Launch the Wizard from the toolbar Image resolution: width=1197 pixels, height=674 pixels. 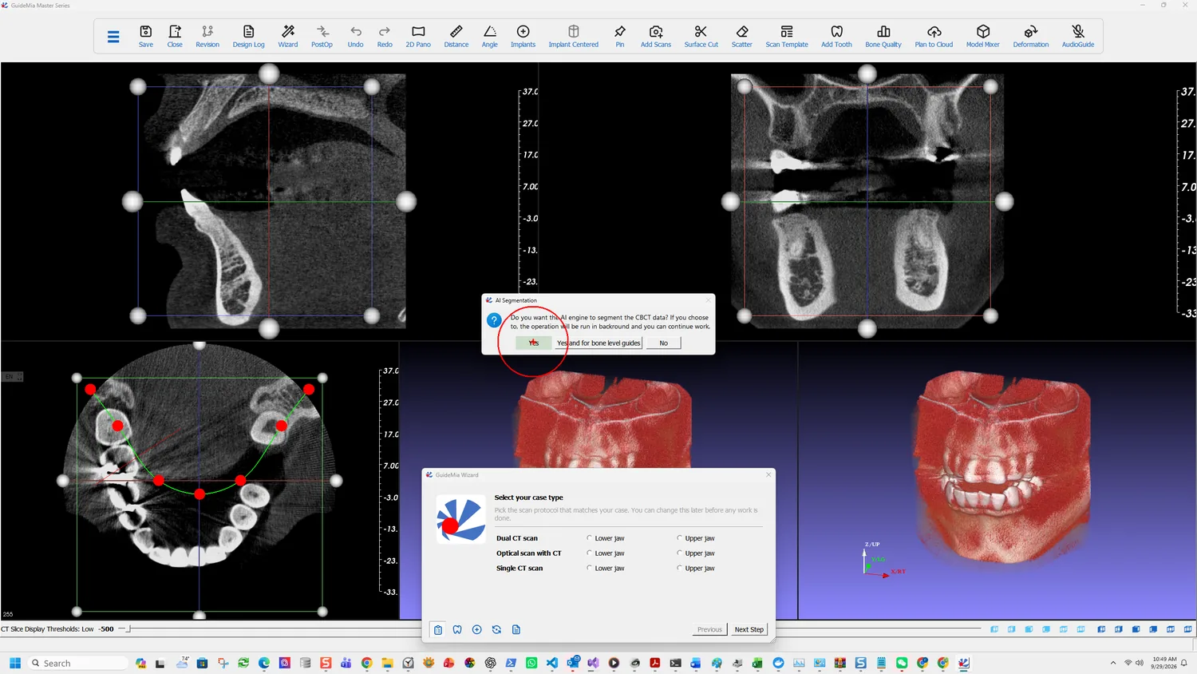(288, 37)
